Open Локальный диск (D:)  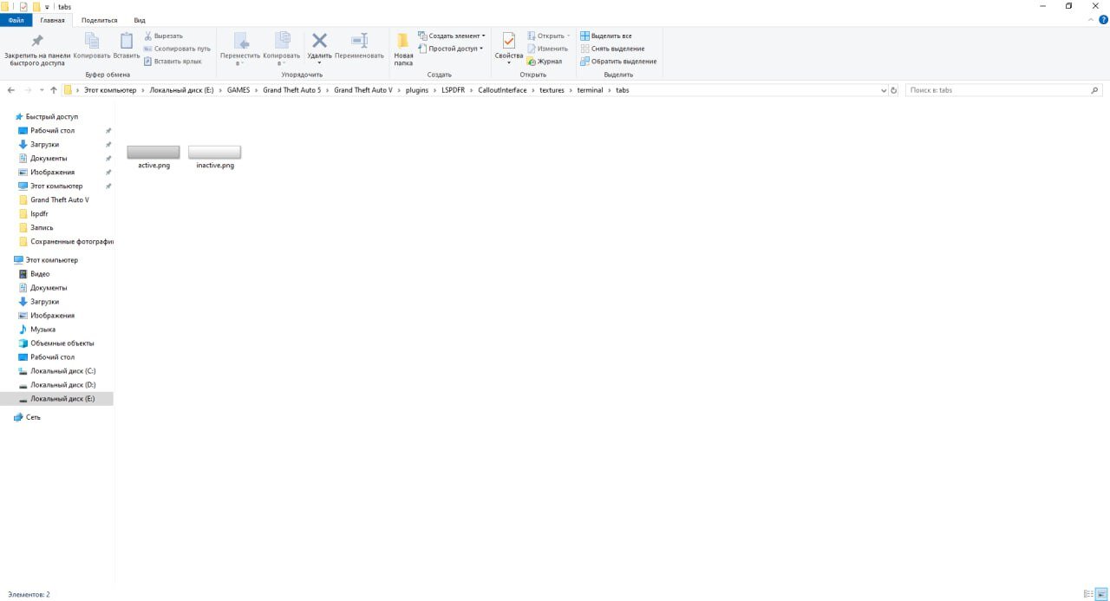pyautogui.click(x=62, y=385)
